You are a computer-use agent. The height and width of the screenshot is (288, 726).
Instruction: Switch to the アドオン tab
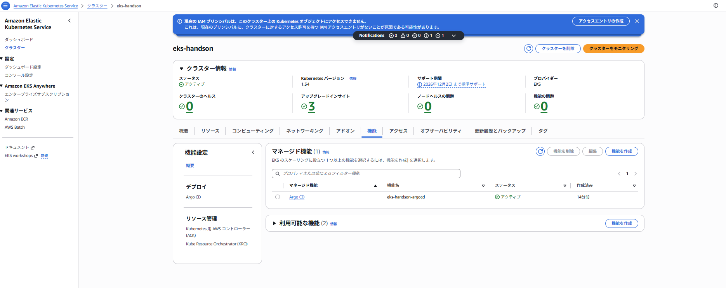(x=346, y=131)
